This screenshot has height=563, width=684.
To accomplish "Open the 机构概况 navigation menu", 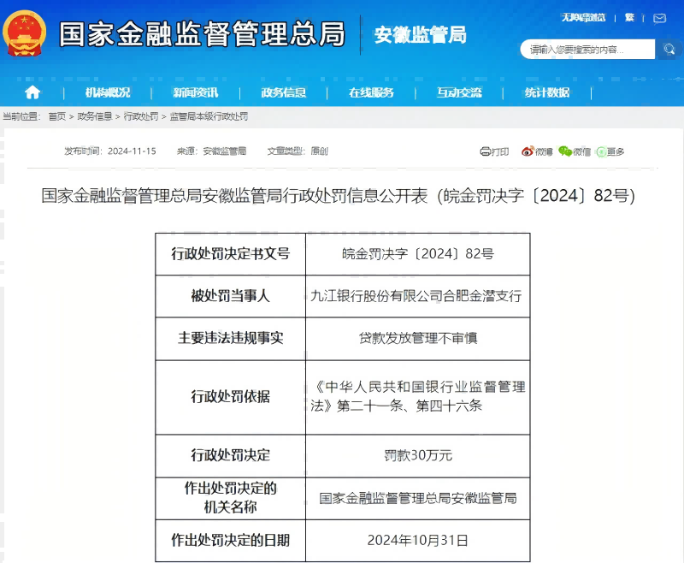I will pos(108,92).
